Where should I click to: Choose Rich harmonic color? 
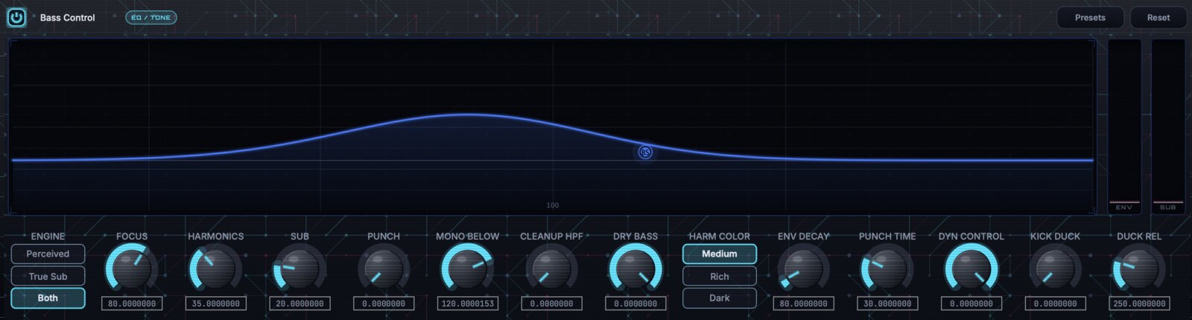pos(720,276)
